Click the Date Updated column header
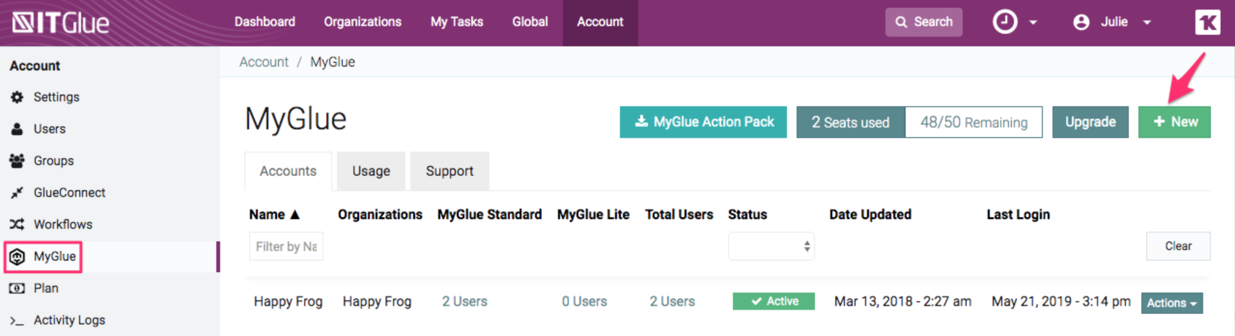The height and width of the screenshot is (336, 1235). point(870,214)
